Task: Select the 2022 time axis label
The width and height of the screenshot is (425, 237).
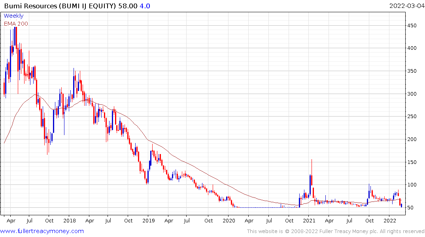Action: [390, 220]
